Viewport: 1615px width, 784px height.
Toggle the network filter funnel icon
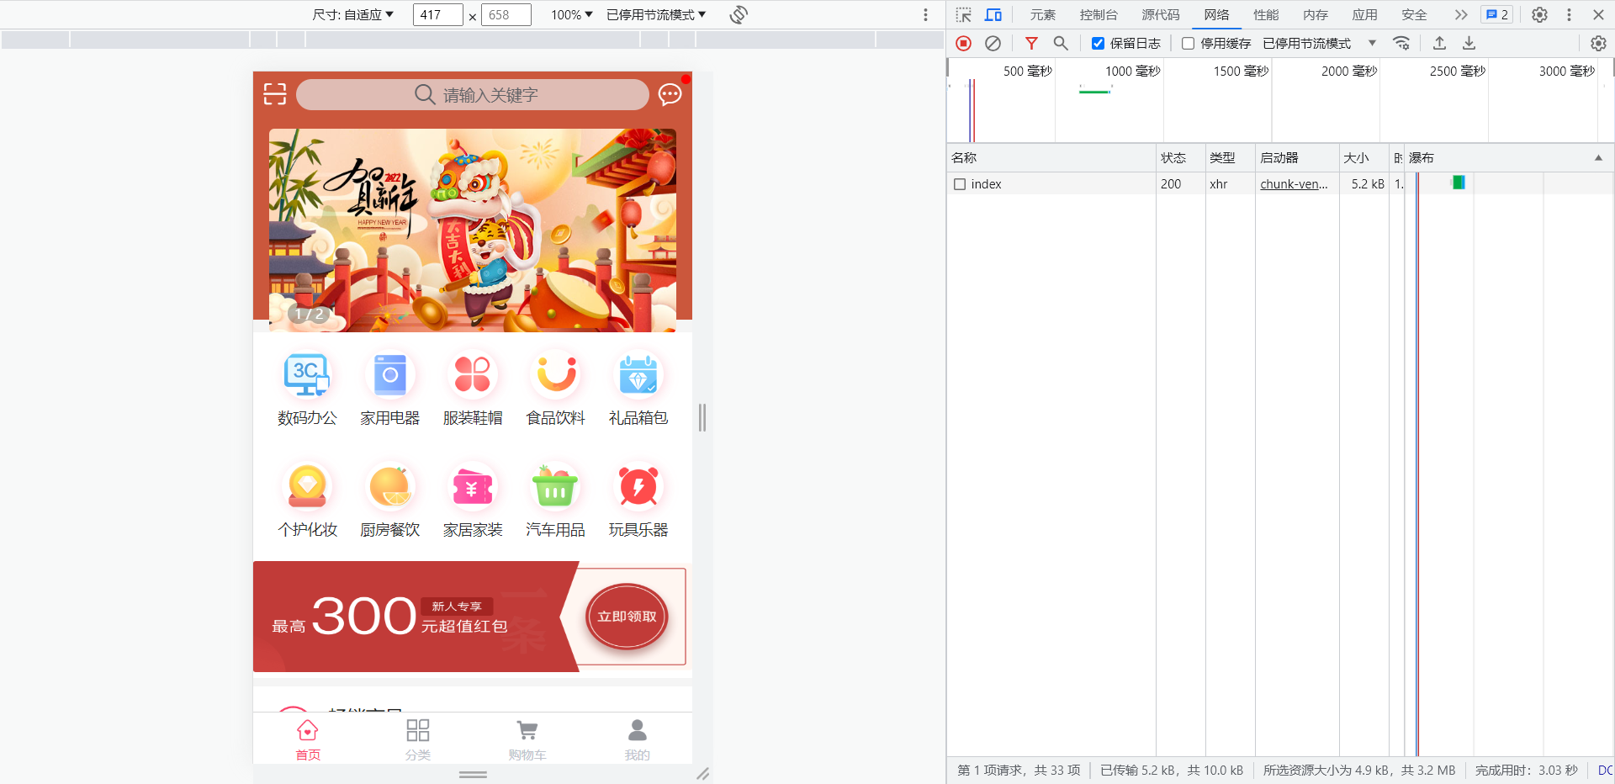[x=1031, y=43]
